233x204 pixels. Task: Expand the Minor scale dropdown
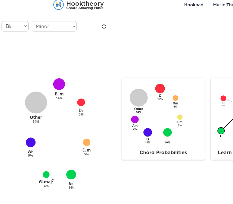click(x=54, y=26)
